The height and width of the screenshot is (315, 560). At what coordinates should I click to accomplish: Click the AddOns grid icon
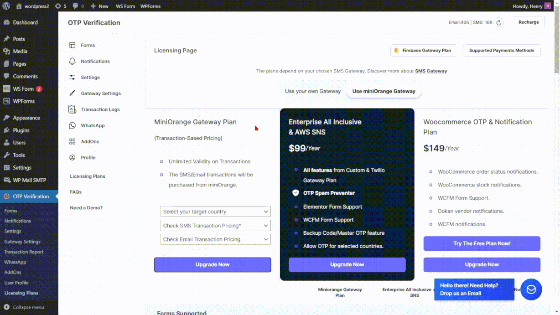pos(72,142)
